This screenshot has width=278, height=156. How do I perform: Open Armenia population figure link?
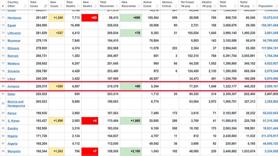[x=271, y=86]
